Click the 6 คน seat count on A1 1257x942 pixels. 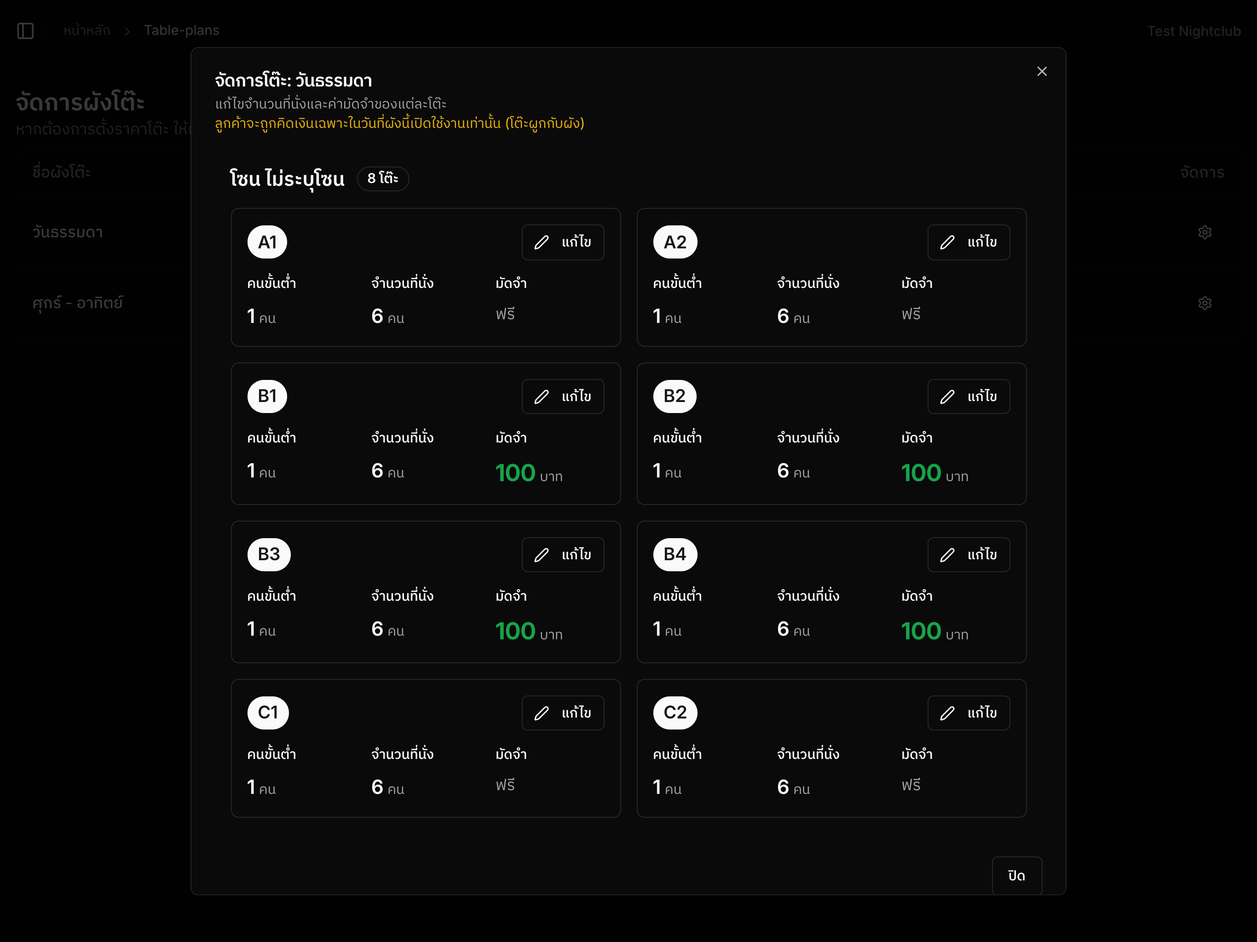pos(387,316)
